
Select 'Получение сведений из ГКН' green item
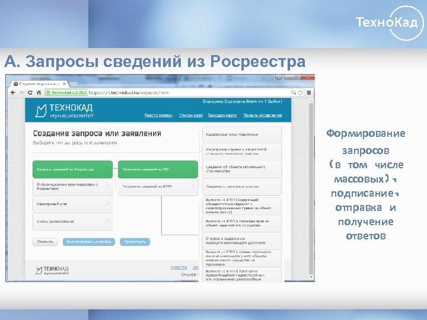(x=158, y=169)
